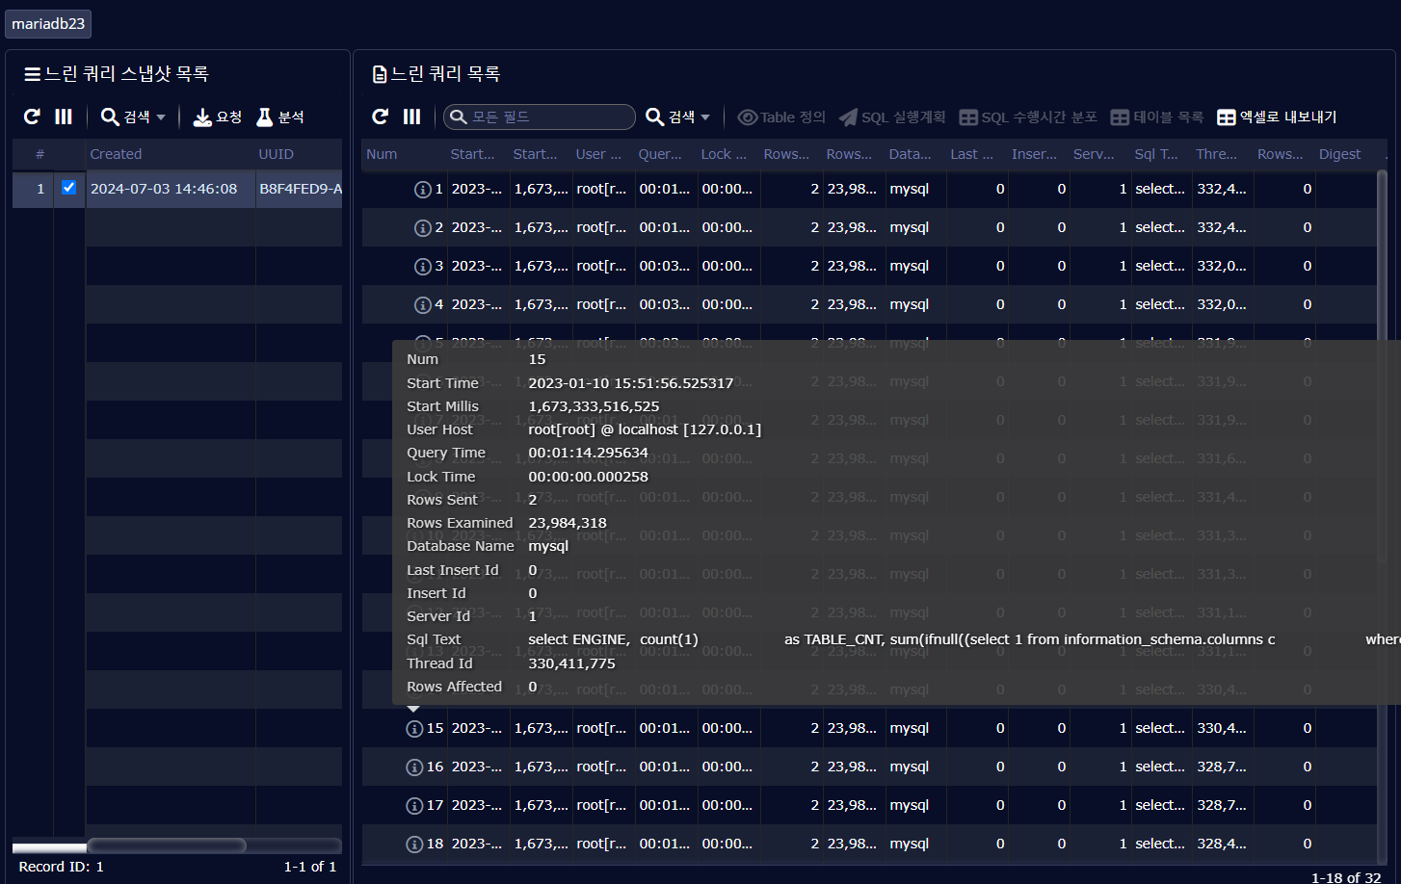Click Table 정의 button
Image resolution: width=1401 pixels, height=884 pixels.
[781, 117]
